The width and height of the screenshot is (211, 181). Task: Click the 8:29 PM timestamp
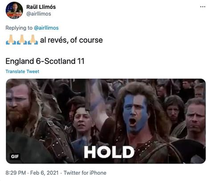[16, 173]
